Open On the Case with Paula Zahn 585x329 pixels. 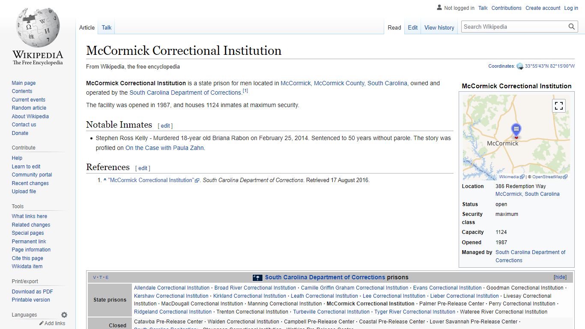(165, 148)
